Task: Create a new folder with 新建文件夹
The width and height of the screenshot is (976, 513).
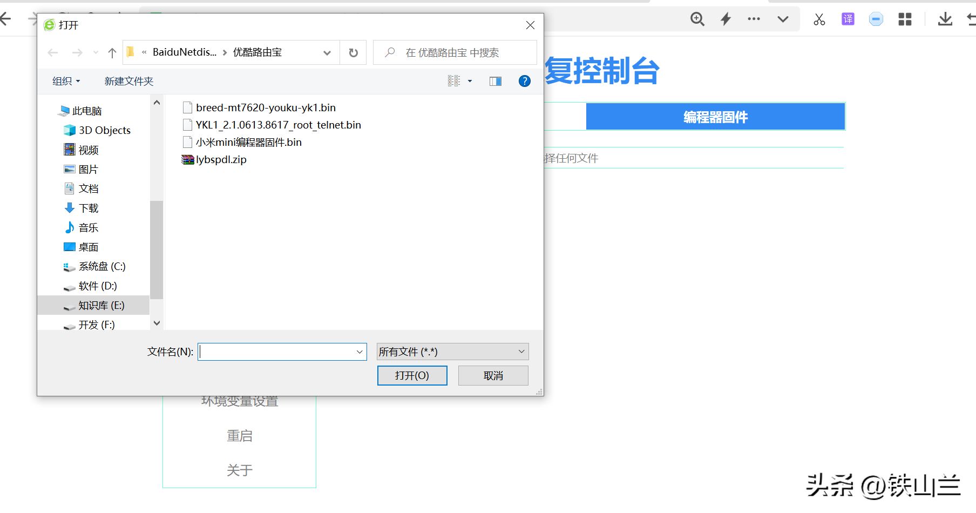Action: point(129,81)
